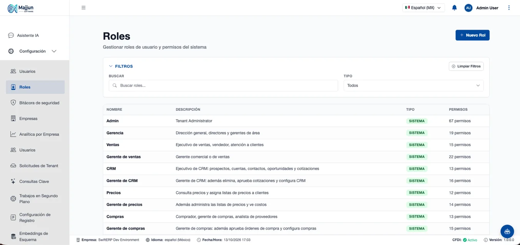This screenshot has height=245, width=520.
Task: Open the floating assistant bot button
Action: (507, 232)
